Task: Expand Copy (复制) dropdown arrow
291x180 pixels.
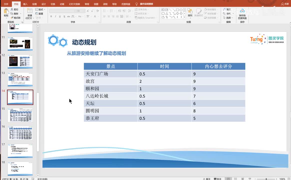Action: pyautogui.click(x=21, y=13)
